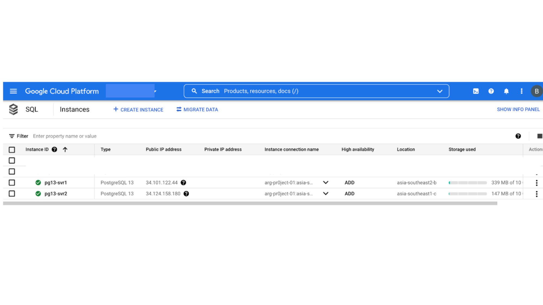Expand connection name for pg13-svr2
The height and width of the screenshot is (305, 543).
(x=326, y=194)
